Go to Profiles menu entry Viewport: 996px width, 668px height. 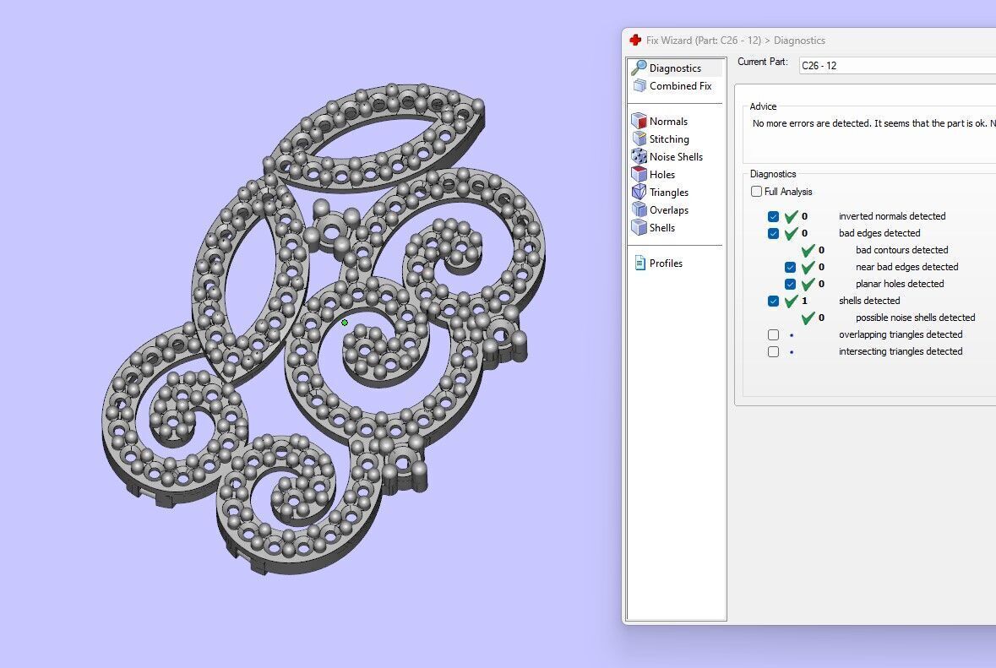(x=666, y=263)
